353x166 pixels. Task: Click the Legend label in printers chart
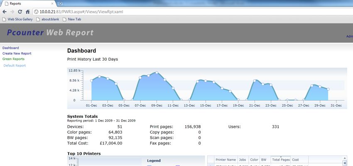click(154, 161)
